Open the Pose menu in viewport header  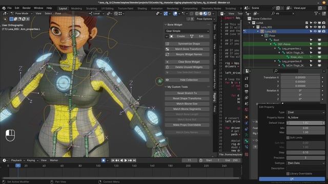pos(58,14)
